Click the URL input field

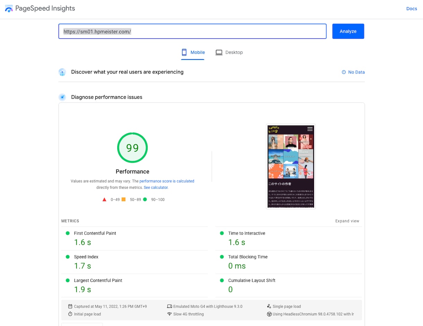(x=192, y=31)
